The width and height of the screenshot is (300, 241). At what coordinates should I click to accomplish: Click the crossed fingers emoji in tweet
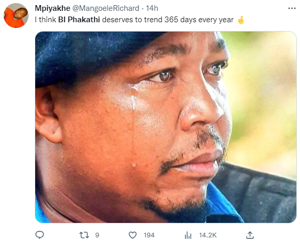[x=241, y=20]
